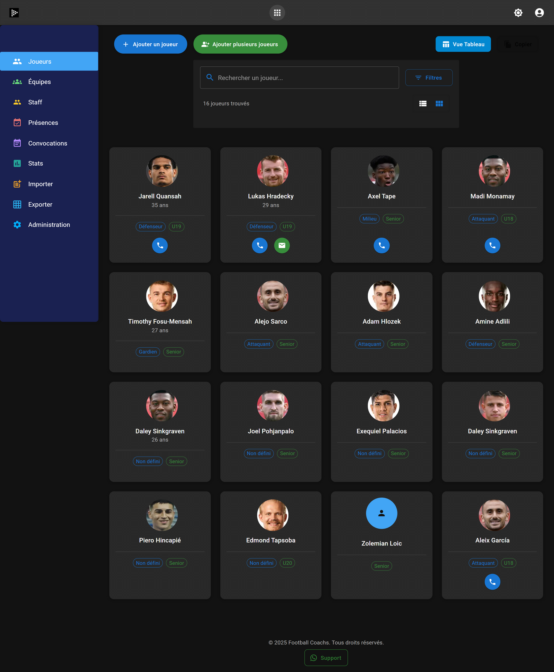Click Ajouter un joueur button
This screenshot has height=672, width=554.
tap(150, 44)
